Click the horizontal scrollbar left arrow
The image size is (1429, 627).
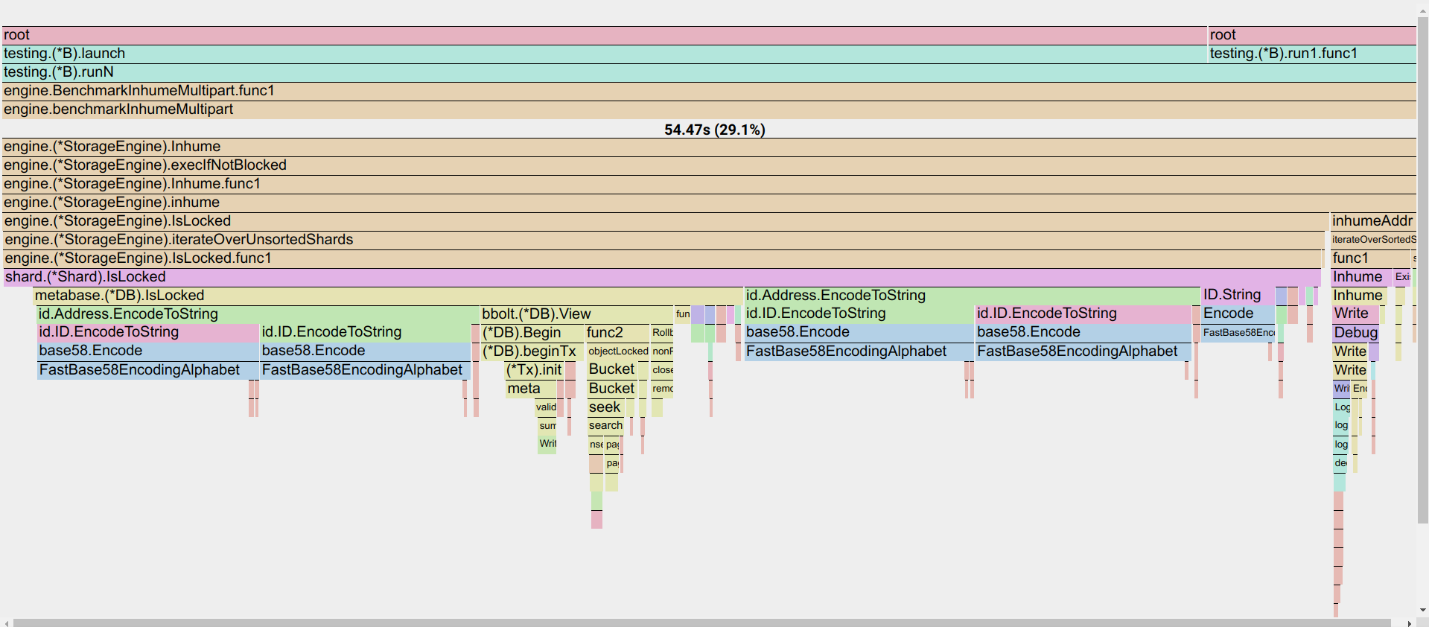click(x=6, y=623)
